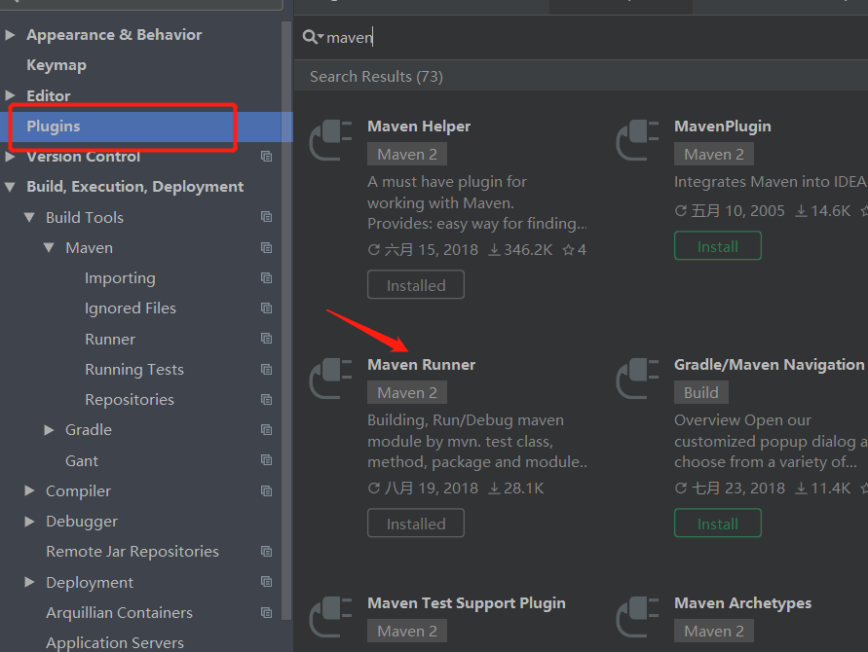
Task: Open the search options magnifier icon
Action: coord(313,37)
